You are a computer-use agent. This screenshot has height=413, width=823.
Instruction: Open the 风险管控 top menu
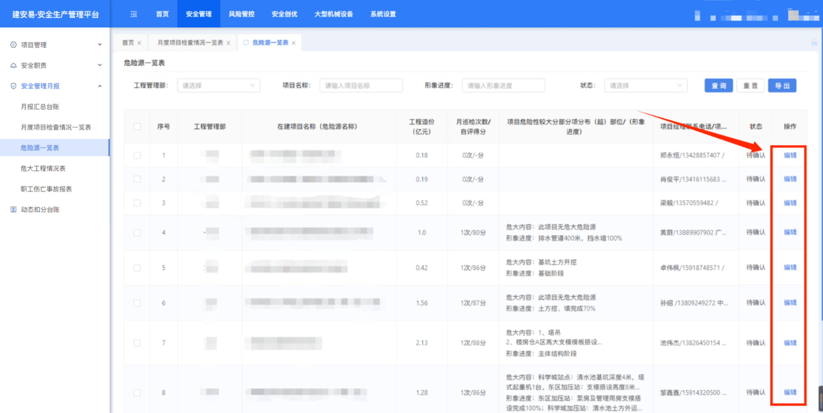click(x=241, y=14)
